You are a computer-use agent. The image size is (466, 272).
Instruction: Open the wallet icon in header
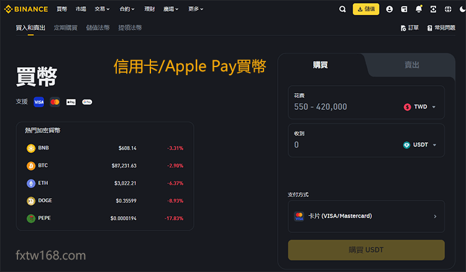[x=404, y=9]
